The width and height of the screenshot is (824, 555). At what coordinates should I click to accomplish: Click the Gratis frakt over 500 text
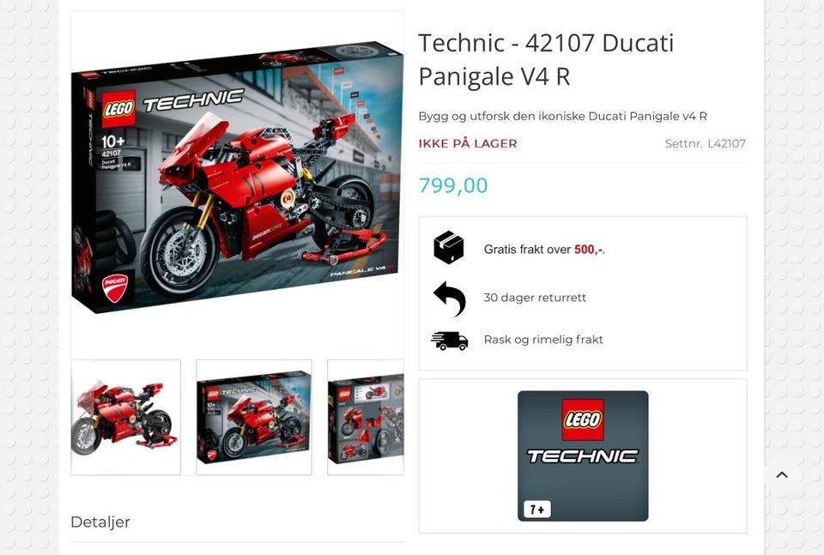point(544,250)
